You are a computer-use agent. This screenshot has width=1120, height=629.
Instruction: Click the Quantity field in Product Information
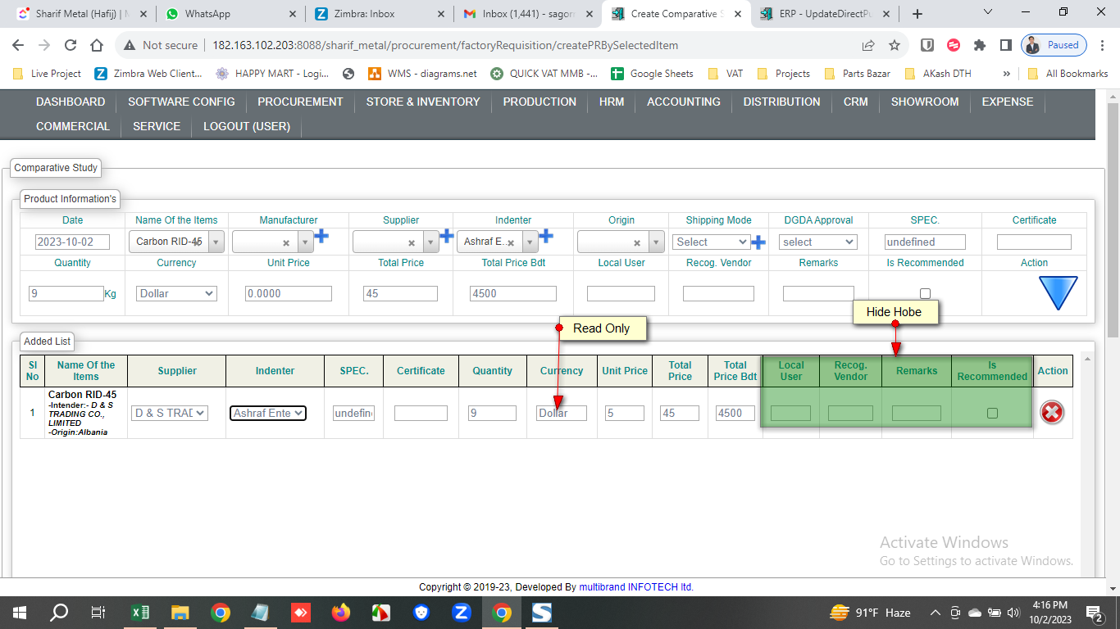[x=66, y=293]
